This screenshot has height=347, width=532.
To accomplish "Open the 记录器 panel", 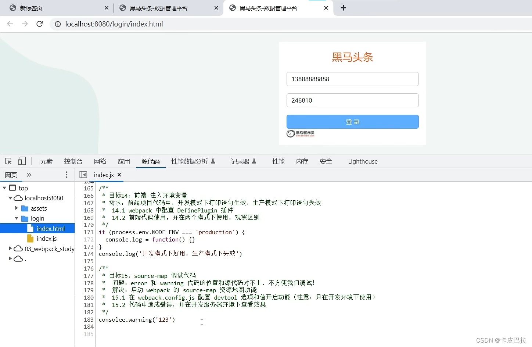I will tap(244, 161).
